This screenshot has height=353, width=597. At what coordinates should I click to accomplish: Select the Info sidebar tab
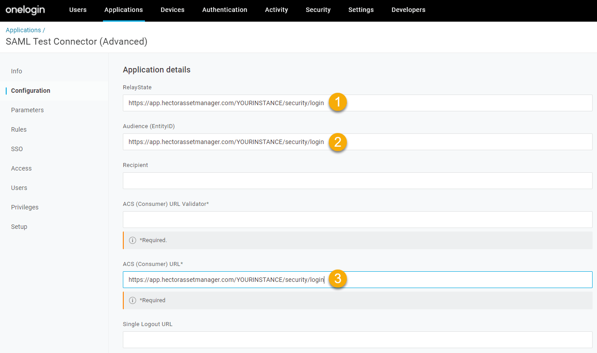coord(16,71)
